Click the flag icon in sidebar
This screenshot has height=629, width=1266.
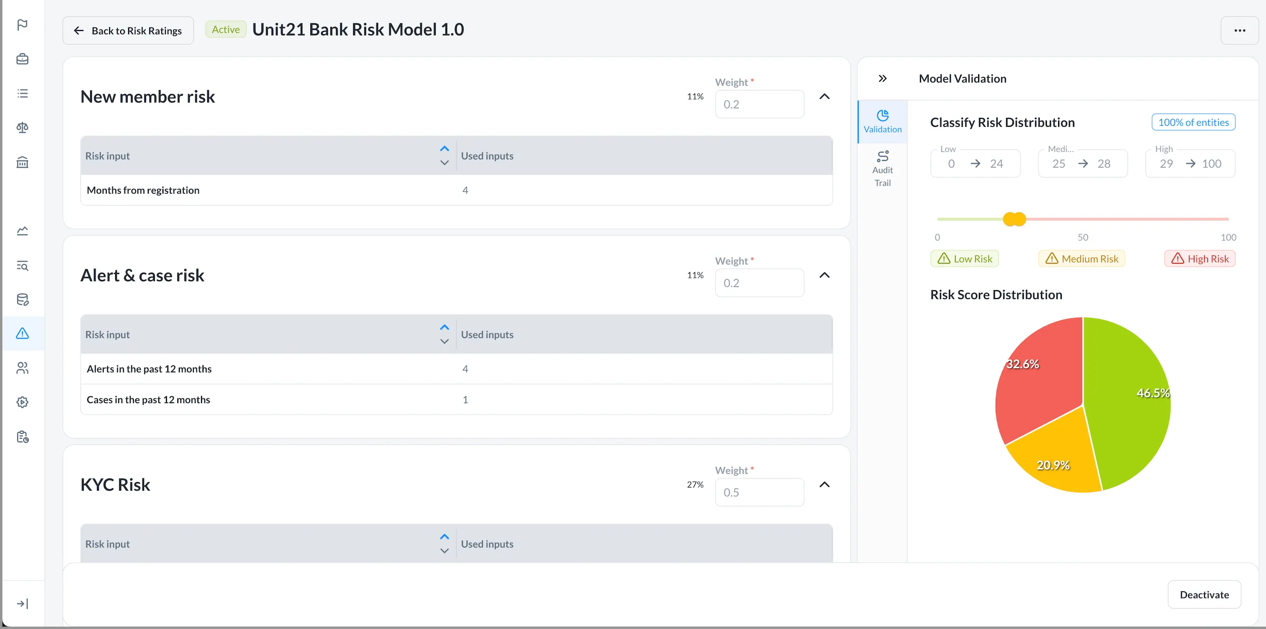pyautogui.click(x=22, y=25)
